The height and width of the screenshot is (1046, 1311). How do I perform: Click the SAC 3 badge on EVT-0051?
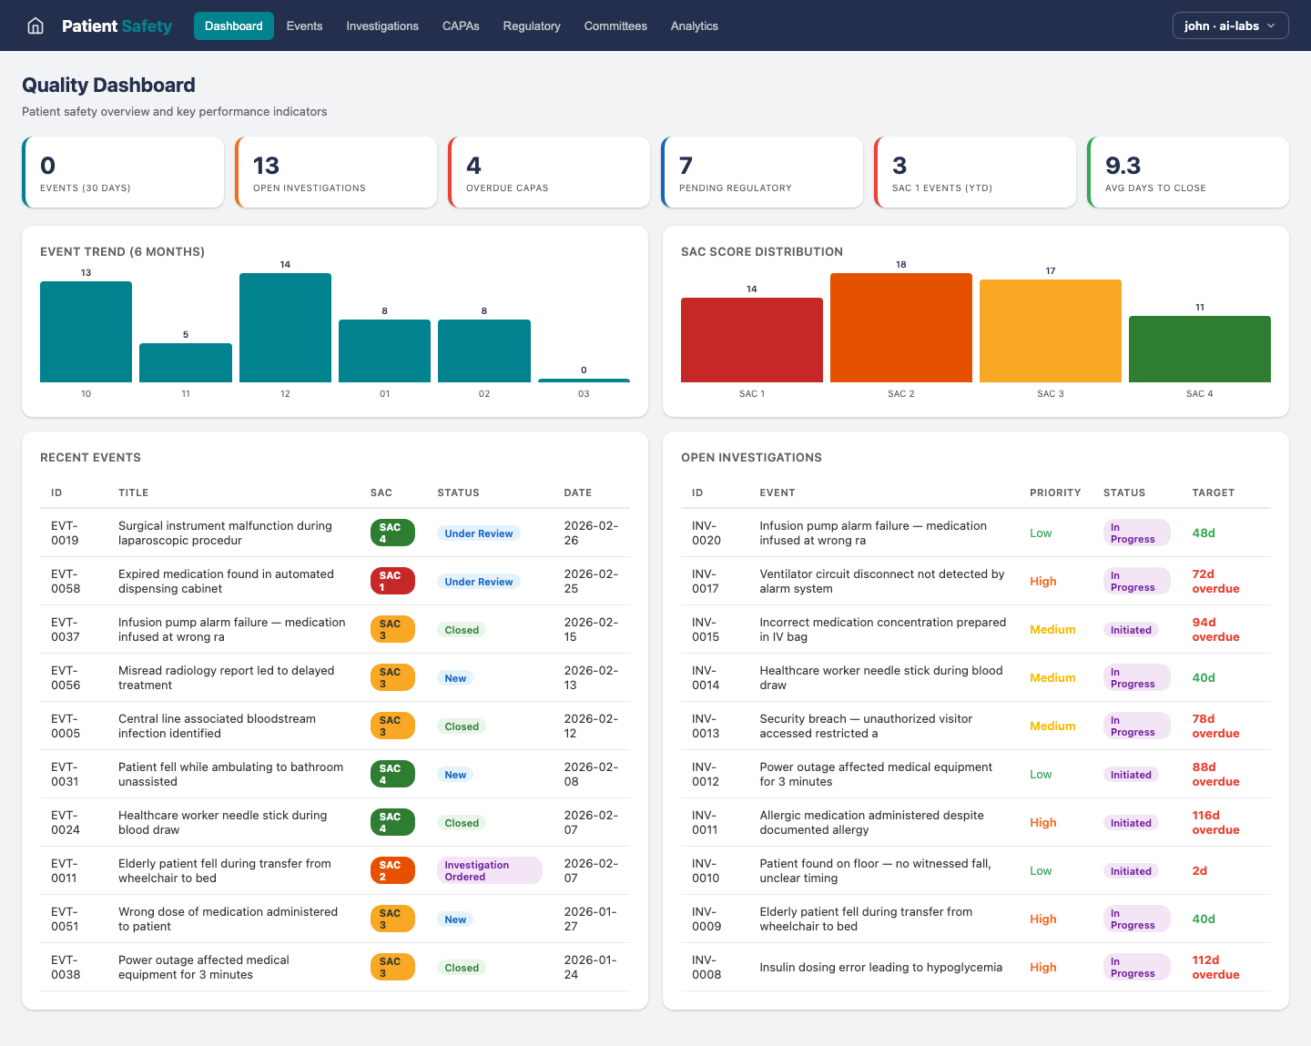[x=391, y=919]
